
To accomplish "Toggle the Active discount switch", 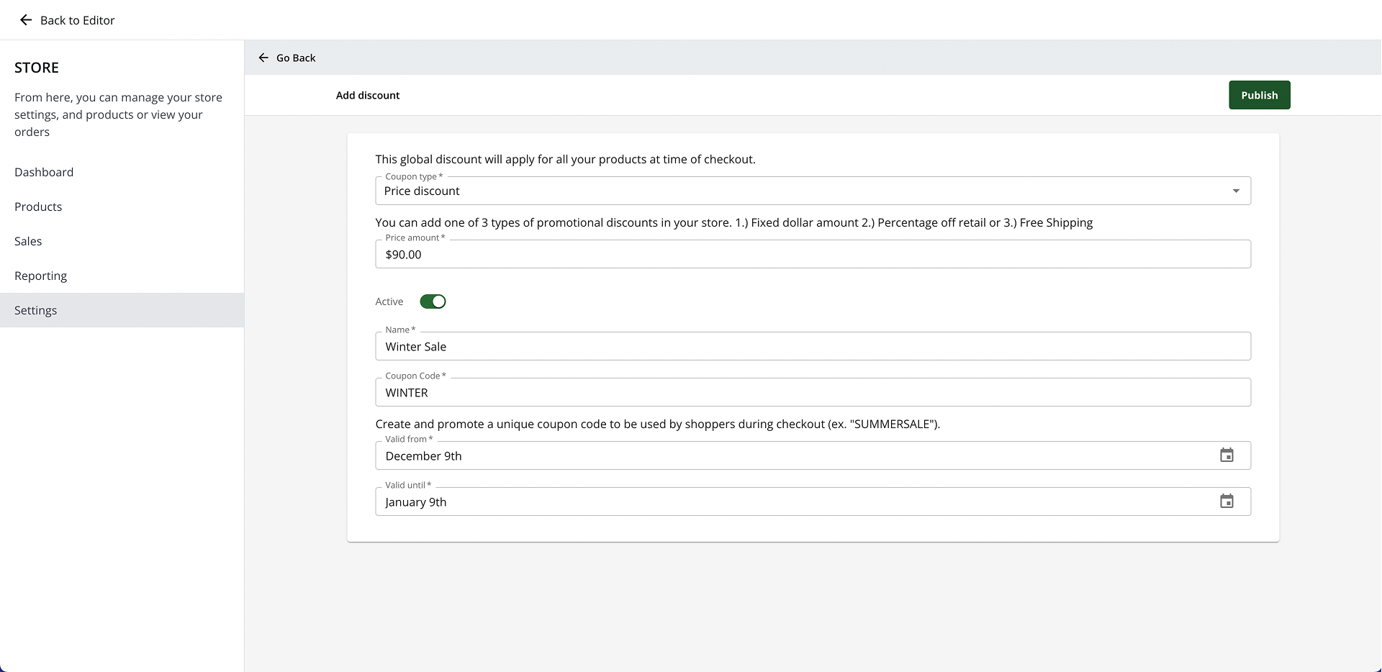I will click(x=433, y=301).
